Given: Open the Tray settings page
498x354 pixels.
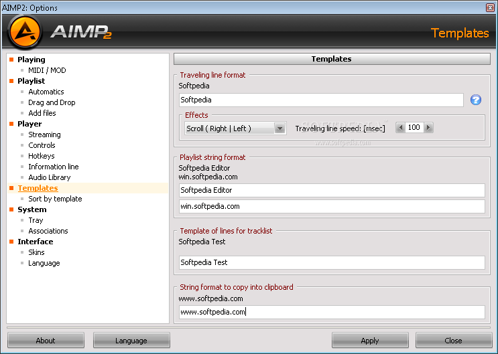Looking at the screenshot, I should coord(36,220).
